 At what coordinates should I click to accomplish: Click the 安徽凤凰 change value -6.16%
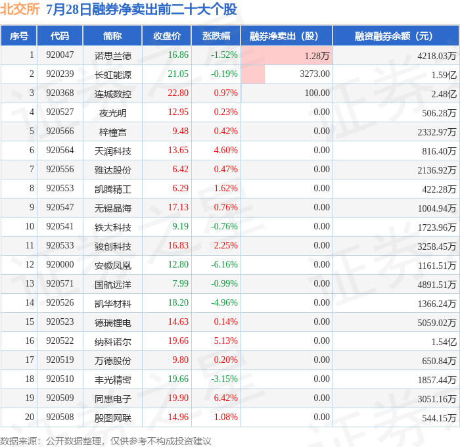tap(224, 265)
